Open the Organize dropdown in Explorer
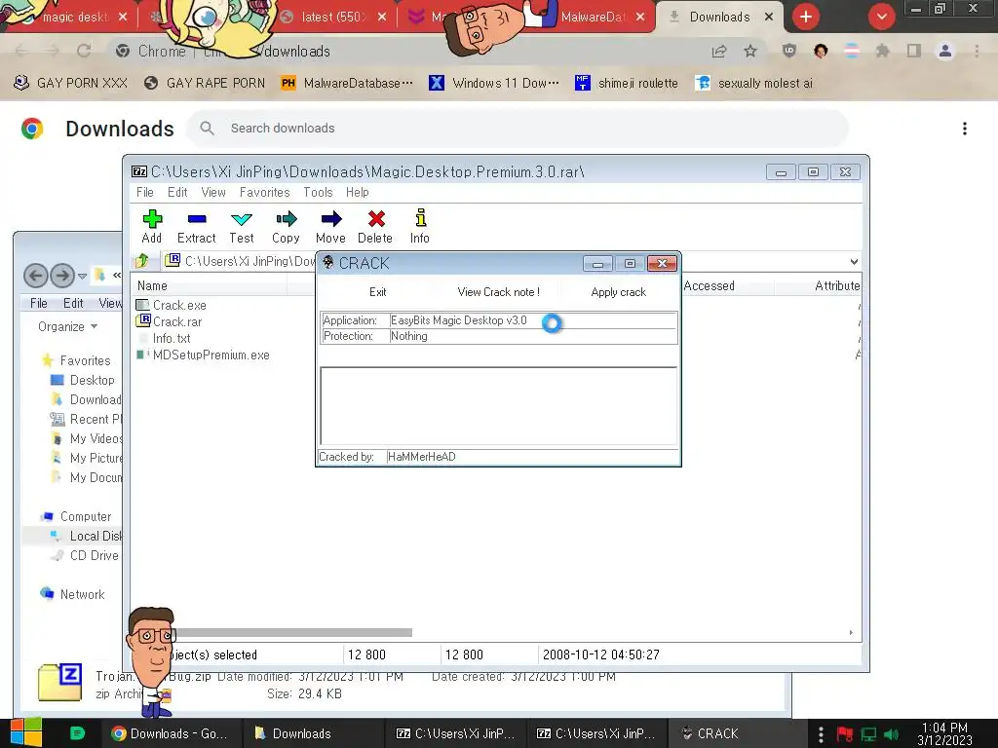The height and width of the screenshot is (748, 998). [x=67, y=326]
